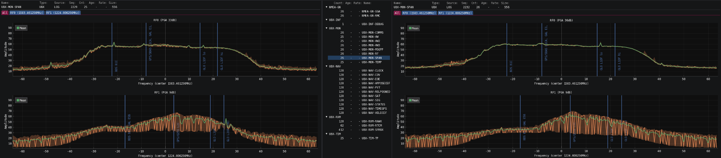Switch to RF0 1583.461250MHz tab in left panel

27,13
